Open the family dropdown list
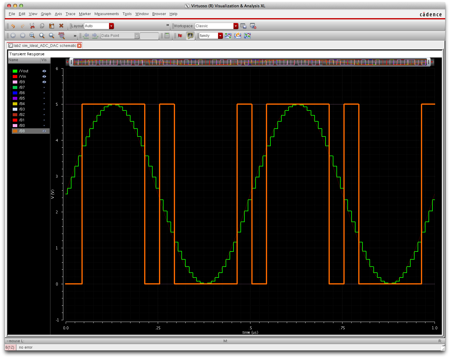This screenshot has width=450, height=358. [x=220, y=36]
